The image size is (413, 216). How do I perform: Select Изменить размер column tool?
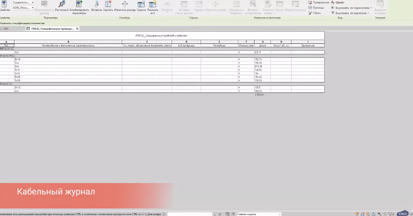125,5
